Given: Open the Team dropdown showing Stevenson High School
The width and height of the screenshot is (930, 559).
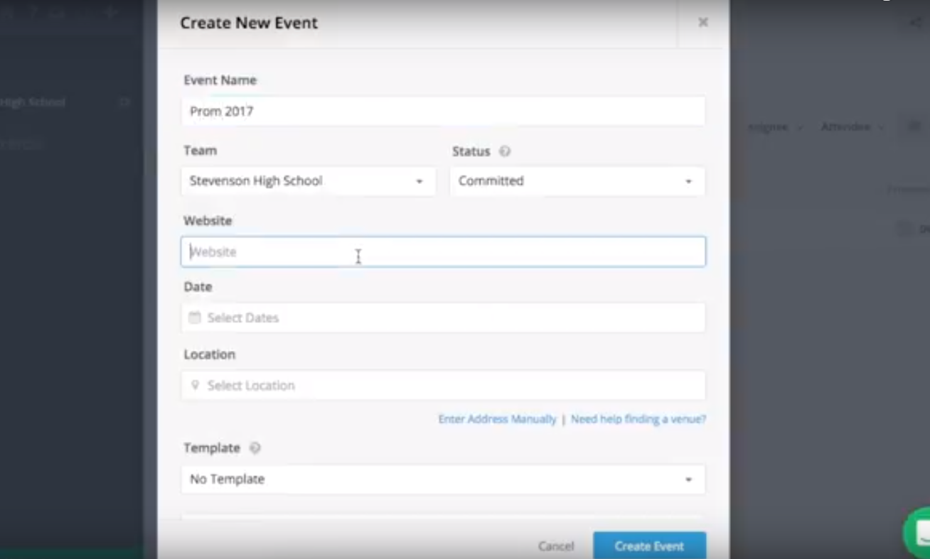Looking at the screenshot, I should click(x=308, y=181).
